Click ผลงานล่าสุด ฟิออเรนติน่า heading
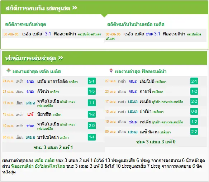 pyautogui.click(x=141, y=72)
